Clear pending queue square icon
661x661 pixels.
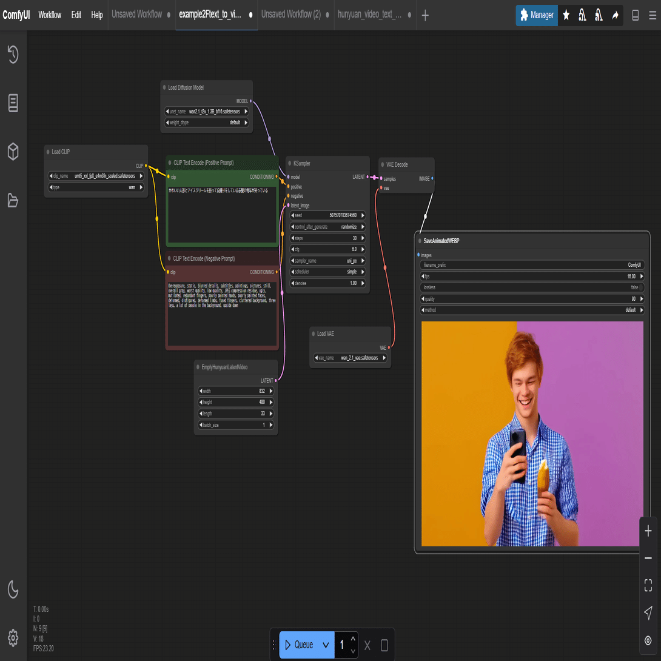(384, 645)
